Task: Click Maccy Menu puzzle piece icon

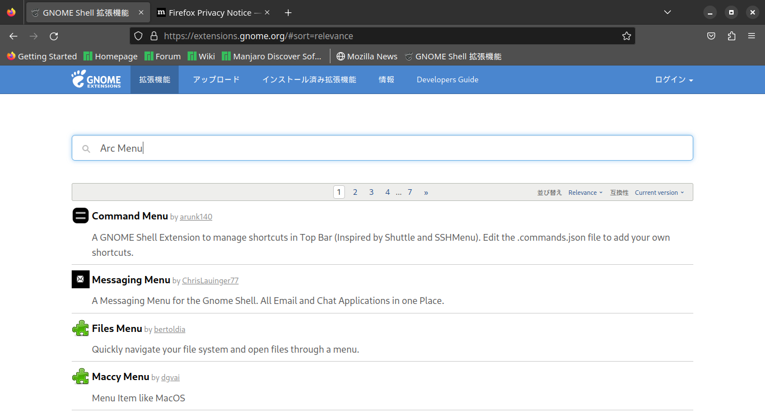Action: click(x=81, y=376)
